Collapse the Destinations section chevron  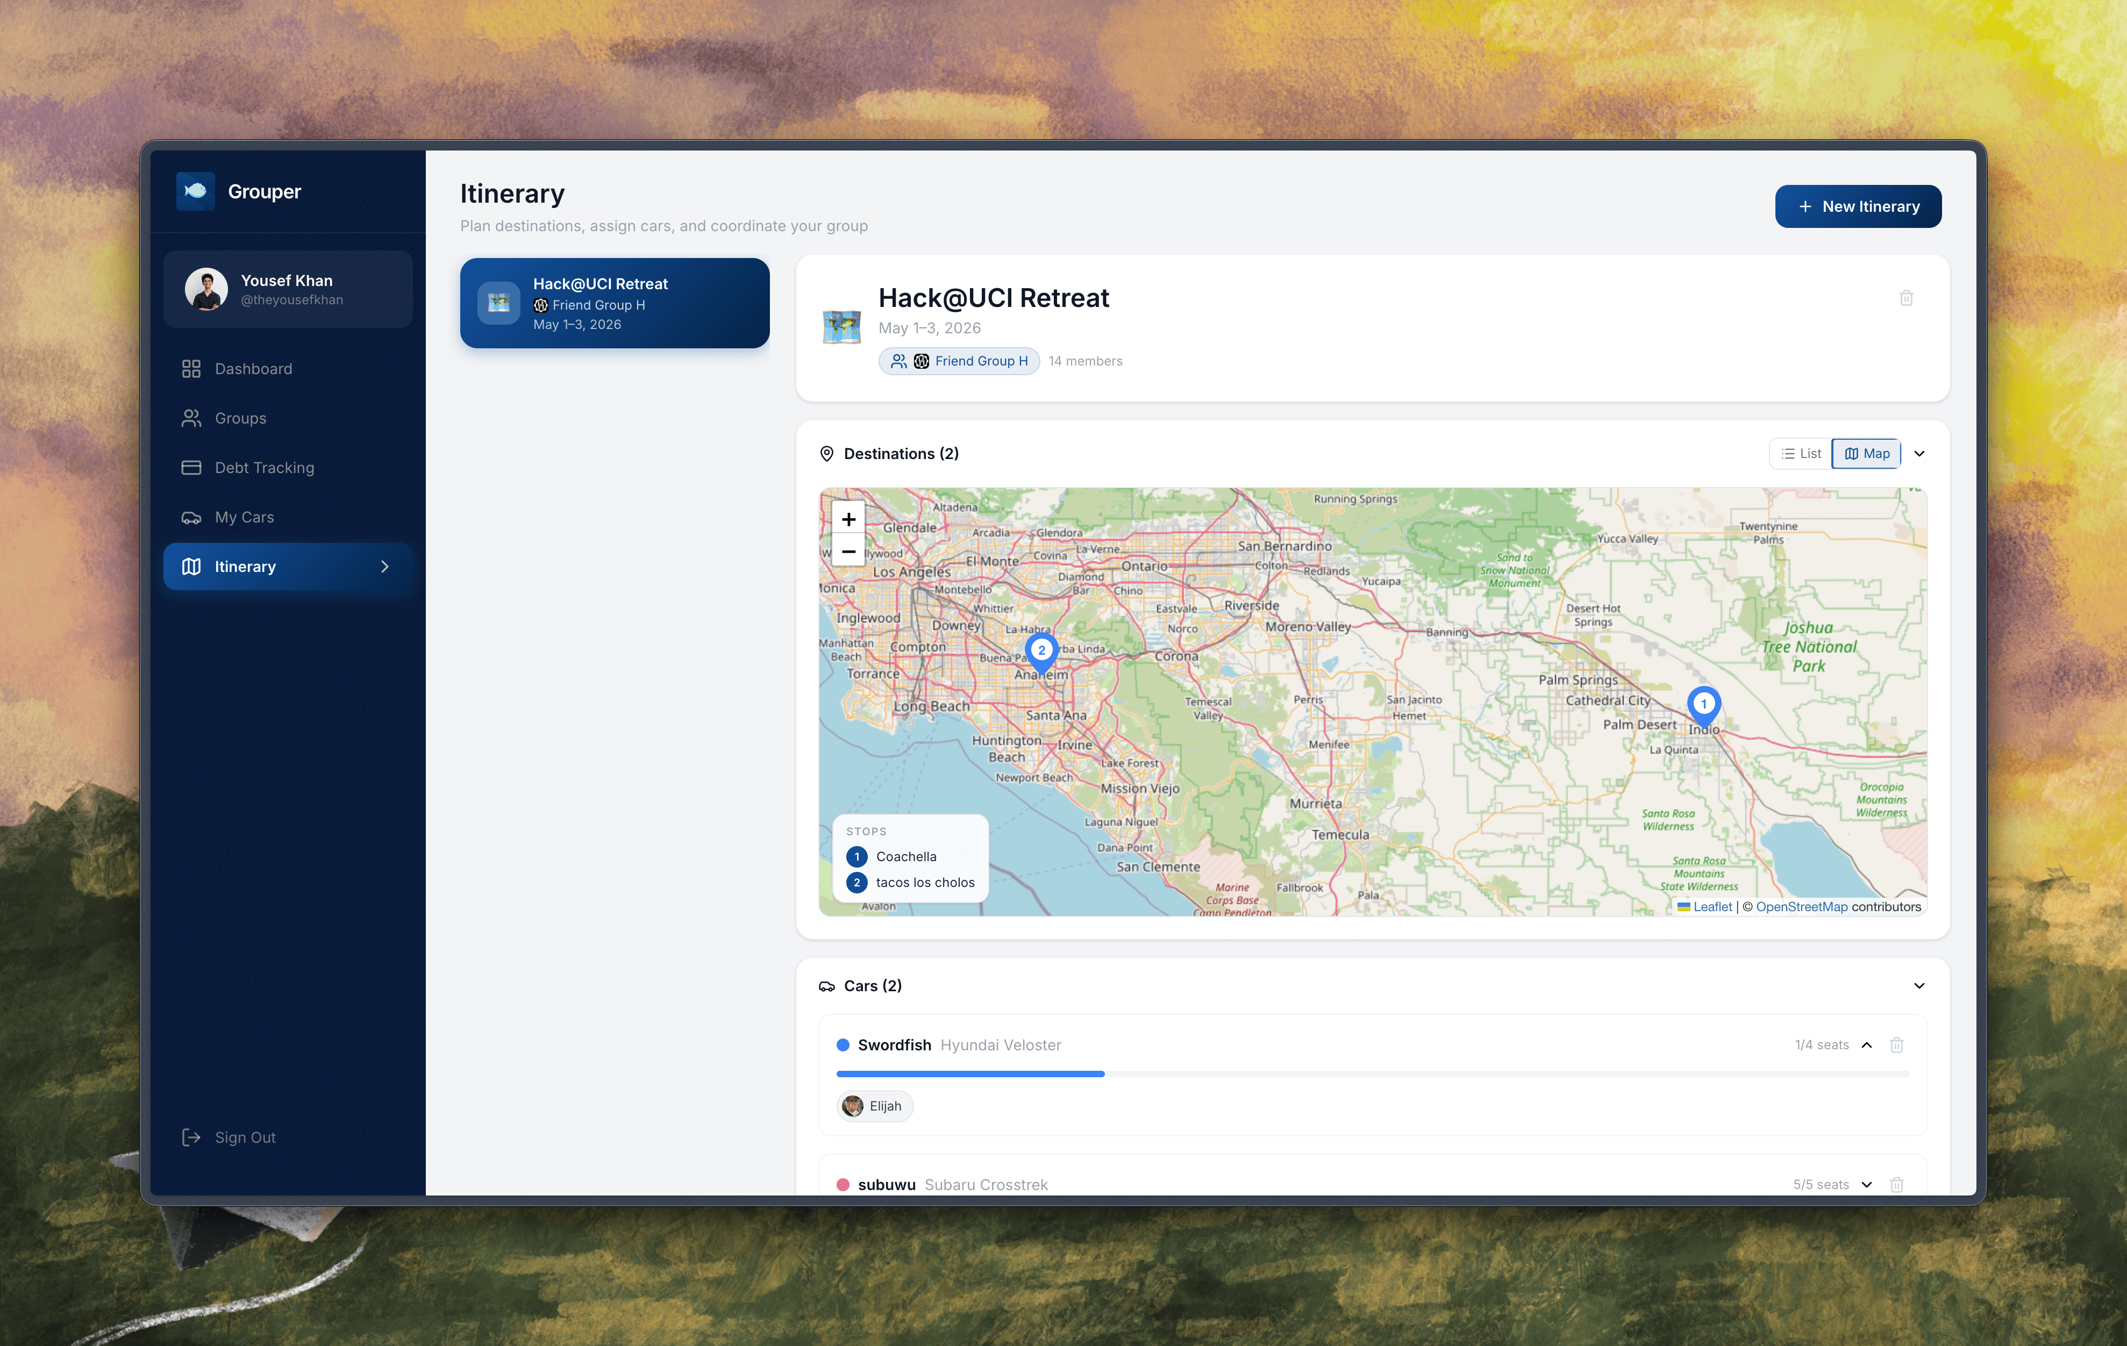[x=1918, y=453]
